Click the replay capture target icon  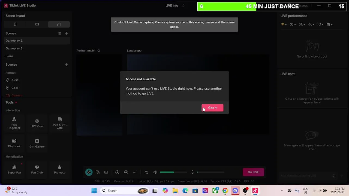(x=126, y=172)
